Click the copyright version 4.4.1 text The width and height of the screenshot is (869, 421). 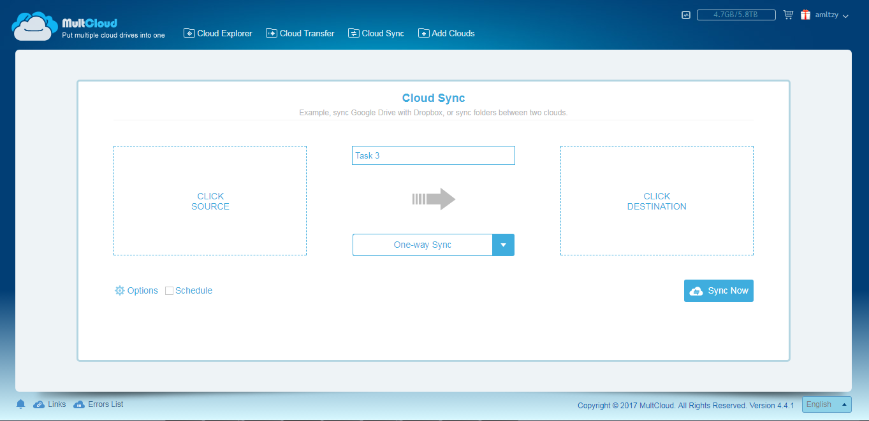(x=685, y=405)
